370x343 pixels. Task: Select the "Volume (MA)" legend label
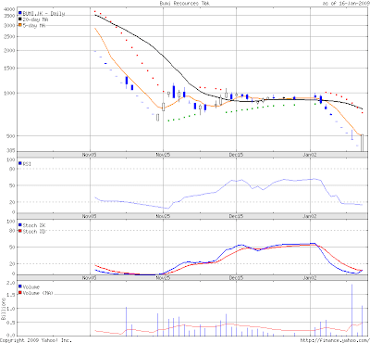(38, 293)
